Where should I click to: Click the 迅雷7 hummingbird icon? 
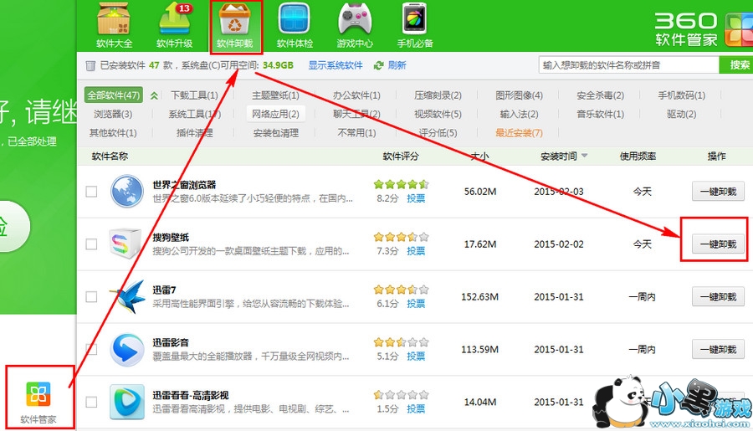128,296
